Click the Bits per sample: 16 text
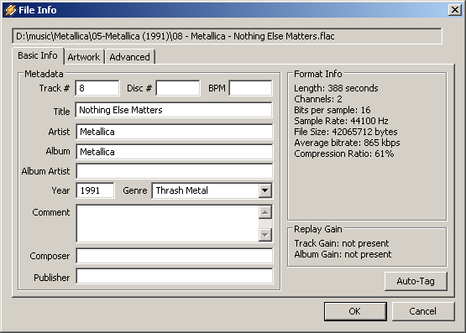The width and height of the screenshot is (466, 333). tap(332, 110)
